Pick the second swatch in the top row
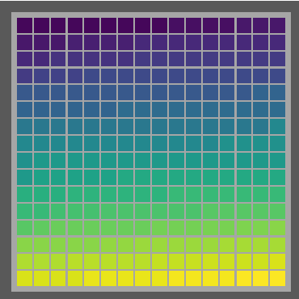This screenshot has width=299, height=299. 41,25
